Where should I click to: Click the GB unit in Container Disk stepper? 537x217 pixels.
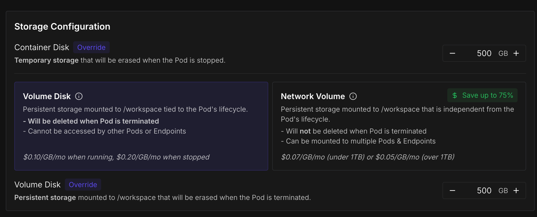(x=503, y=54)
